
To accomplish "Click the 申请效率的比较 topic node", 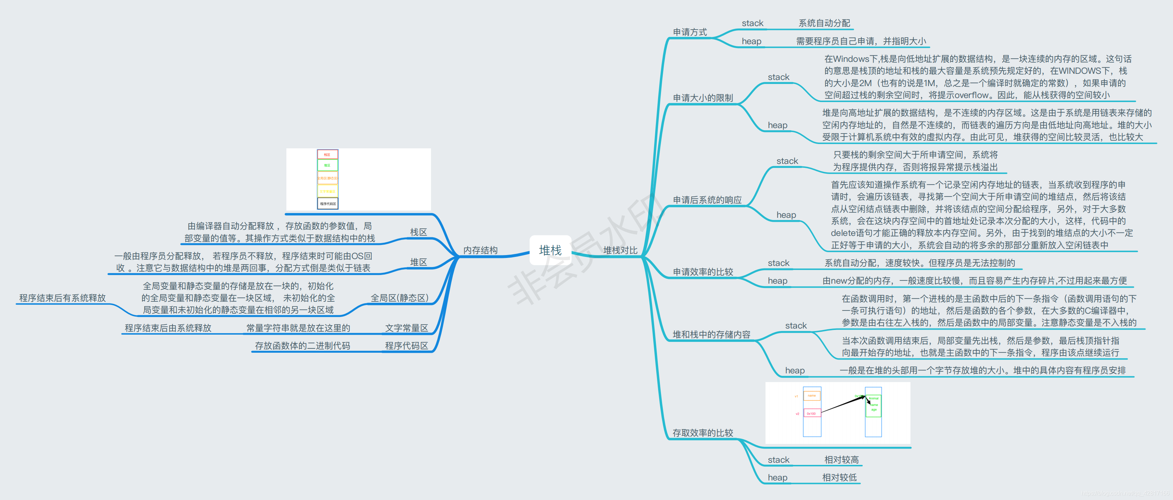I will click(x=703, y=272).
